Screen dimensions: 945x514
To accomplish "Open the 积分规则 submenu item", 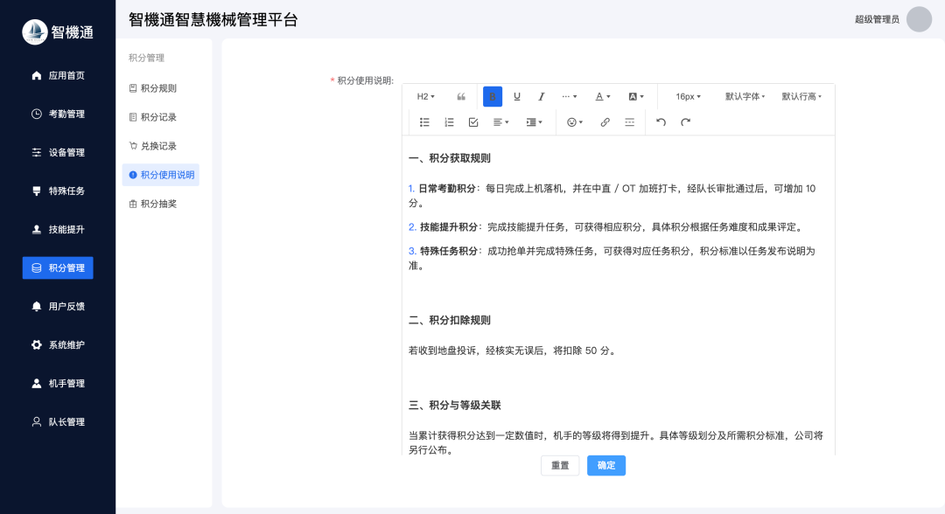I will [x=161, y=88].
